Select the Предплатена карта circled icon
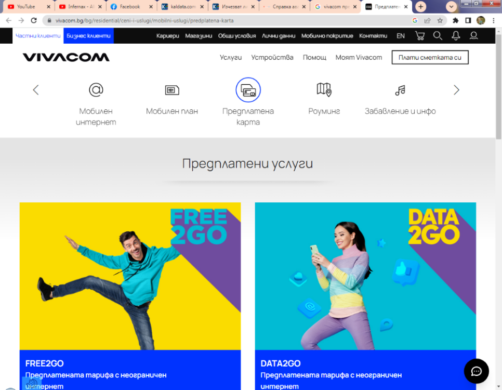Viewport: 502px width, 390px height. [248, 90]
